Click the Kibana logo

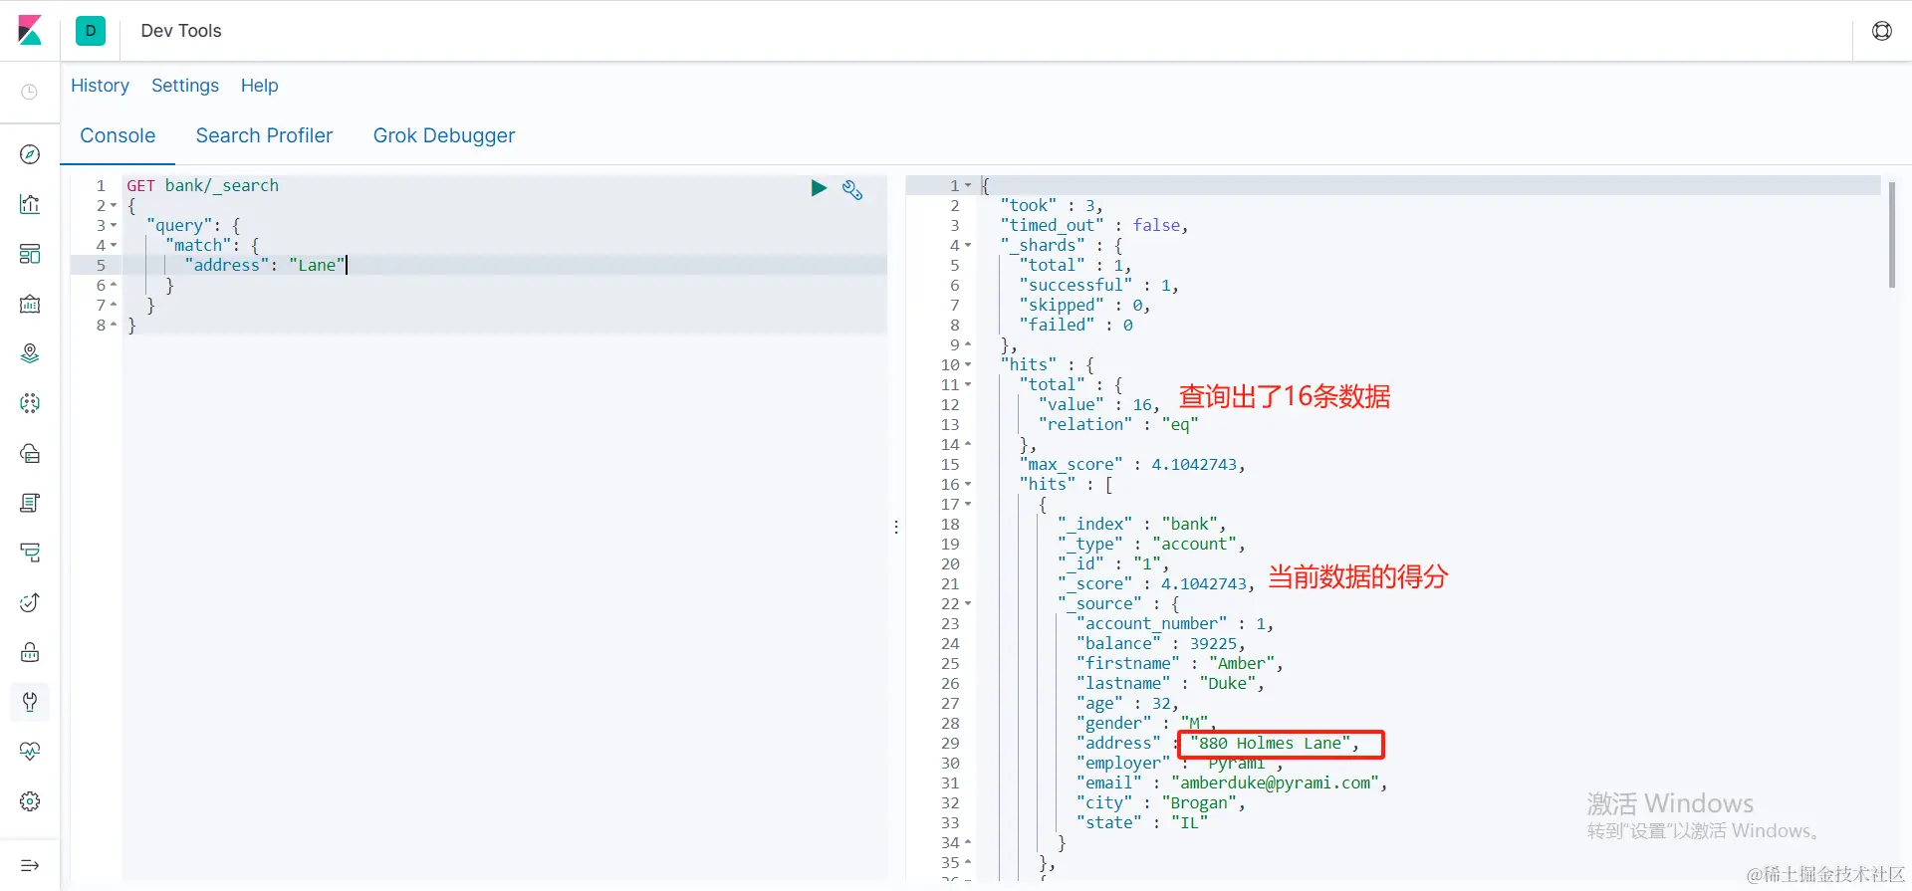[30, 31]
